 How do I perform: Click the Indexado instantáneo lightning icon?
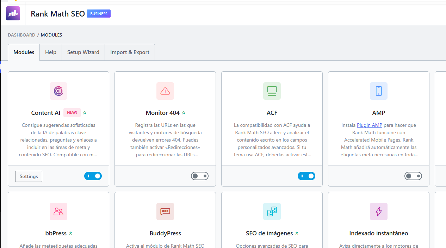(x=379, y=211)
